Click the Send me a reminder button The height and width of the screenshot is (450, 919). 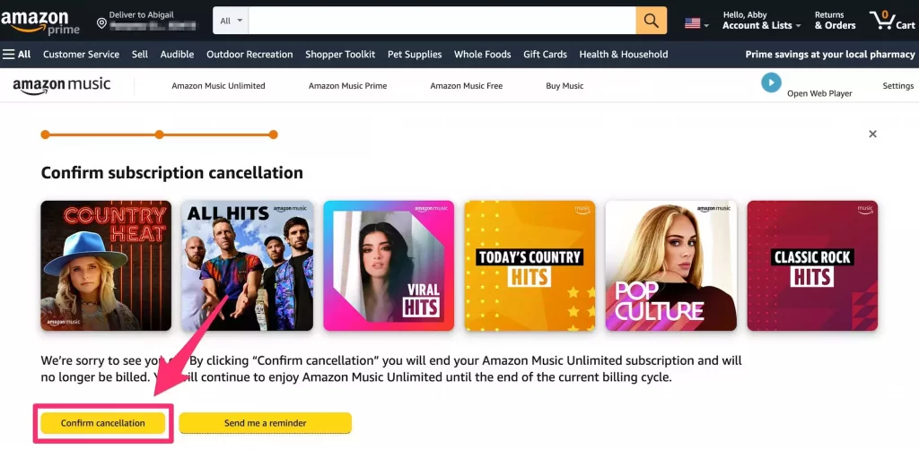(x=265, y=423)
